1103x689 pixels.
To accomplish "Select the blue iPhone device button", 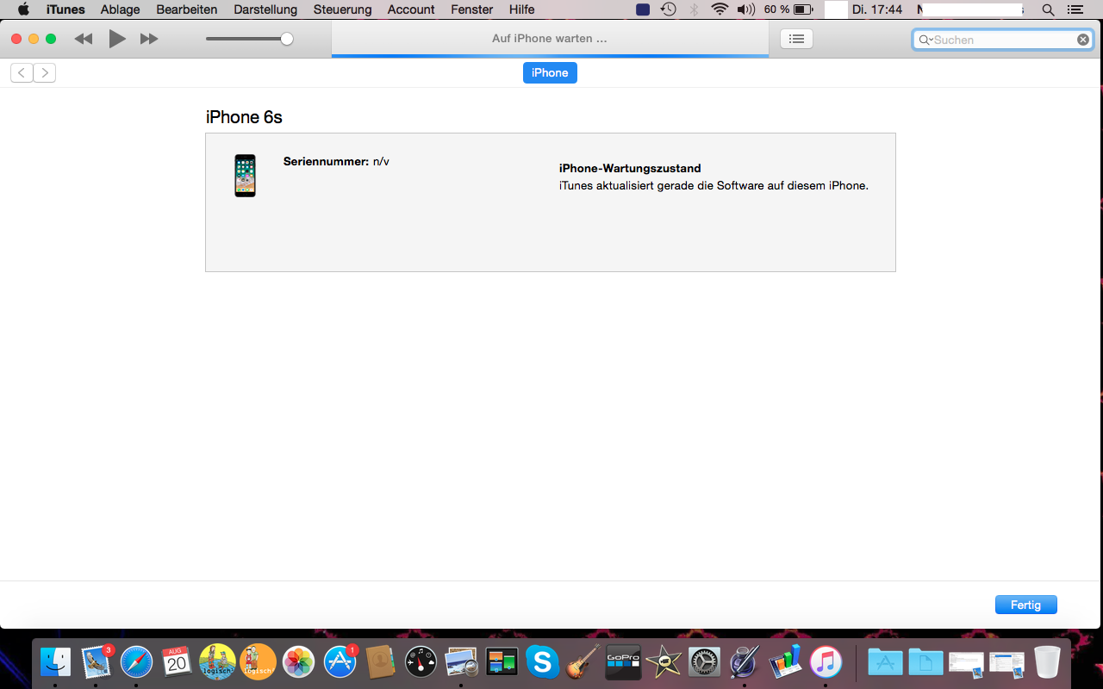I will click(x=550, y=73).
